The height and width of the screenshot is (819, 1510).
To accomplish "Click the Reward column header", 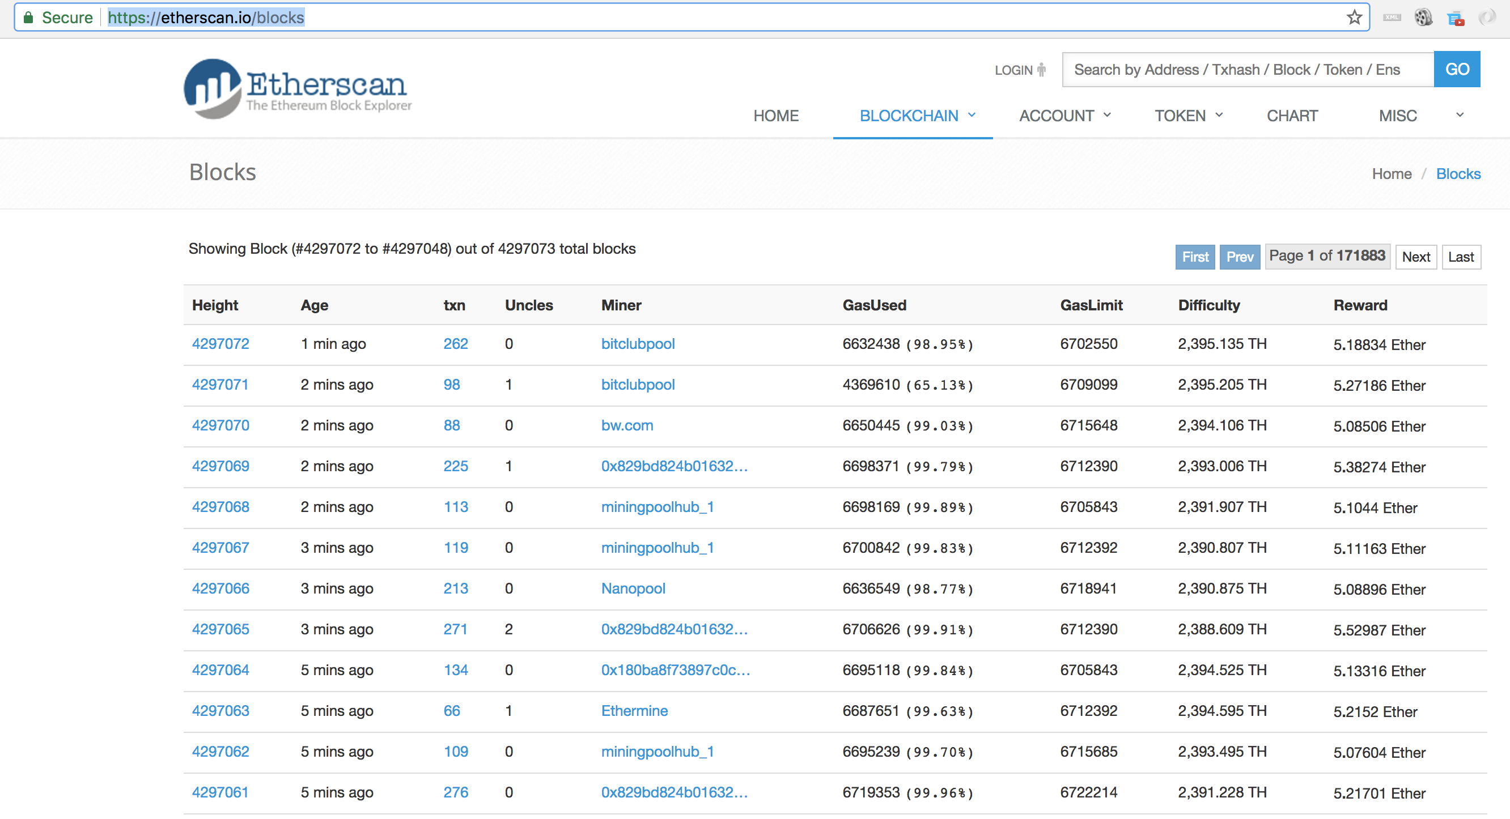I will coord(1360,305).
